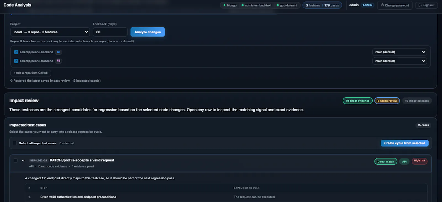Uncheck the adlerqa/nearu-frontend repo checkbox
This screenshot has height=202, width=442.
pyautogui.click(x=16, y=61)
